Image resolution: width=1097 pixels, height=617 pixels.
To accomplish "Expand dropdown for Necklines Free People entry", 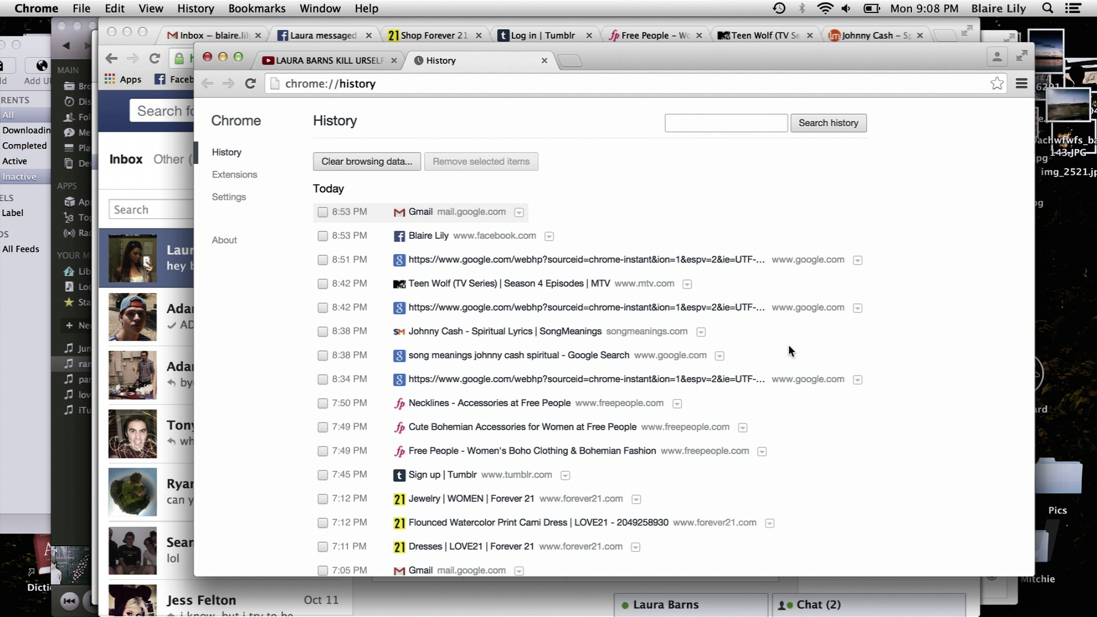I will [x=677, y=404].
